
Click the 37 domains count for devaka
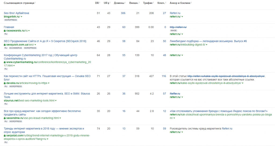(x=124, y=76)
